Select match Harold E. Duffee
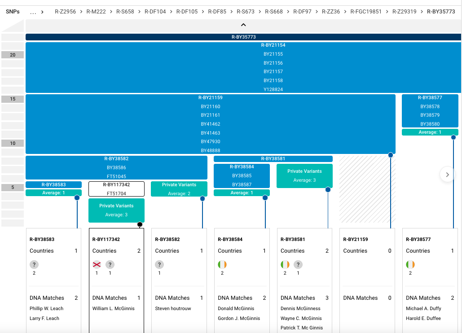462x333 pixels. tap(423, 318)
